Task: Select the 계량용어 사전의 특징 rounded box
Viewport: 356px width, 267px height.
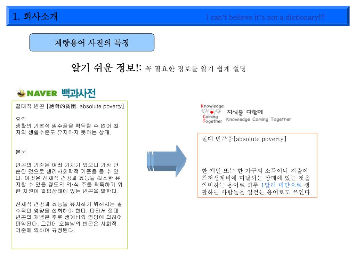Action: pyautogui.click(x=92, y=42)
